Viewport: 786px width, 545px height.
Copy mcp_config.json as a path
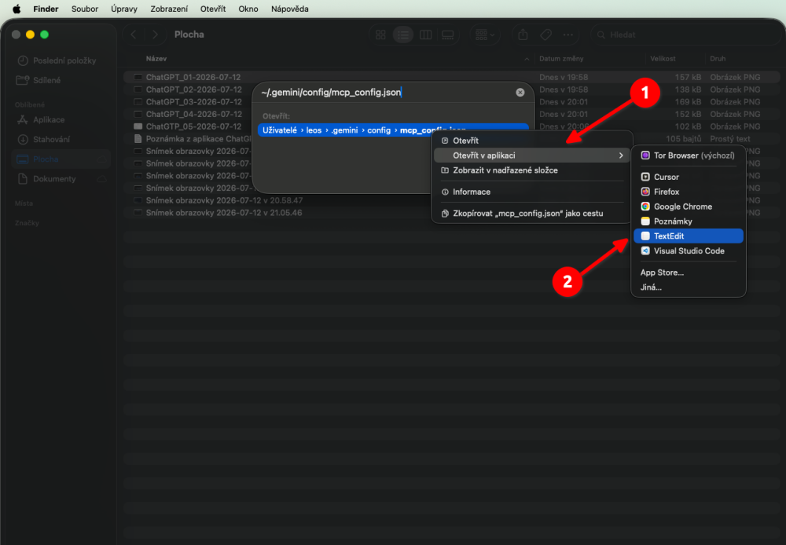(531, 214)
